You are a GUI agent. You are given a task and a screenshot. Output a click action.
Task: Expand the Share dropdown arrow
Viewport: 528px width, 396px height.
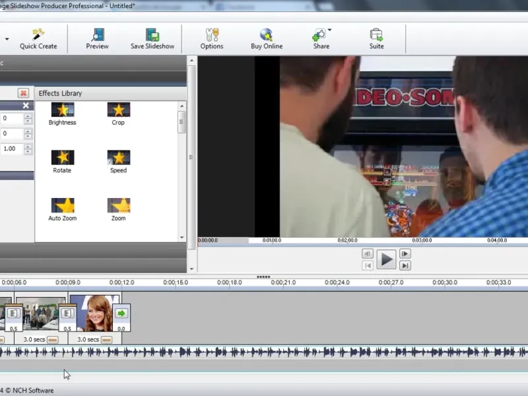[x=329, y=30]
